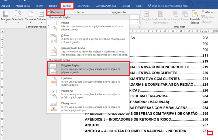Expand the Margens dropdown arrow
The height and width of the screenshot is (140, 218).
coord(6,22)
